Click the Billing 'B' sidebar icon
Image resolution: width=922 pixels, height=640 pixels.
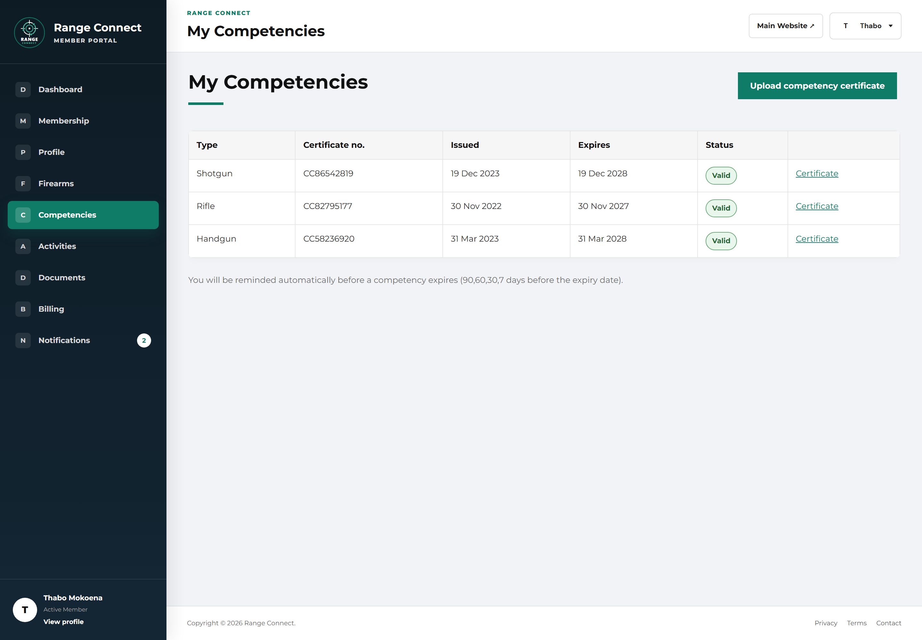pyautogui.click(x=23, y=309)
